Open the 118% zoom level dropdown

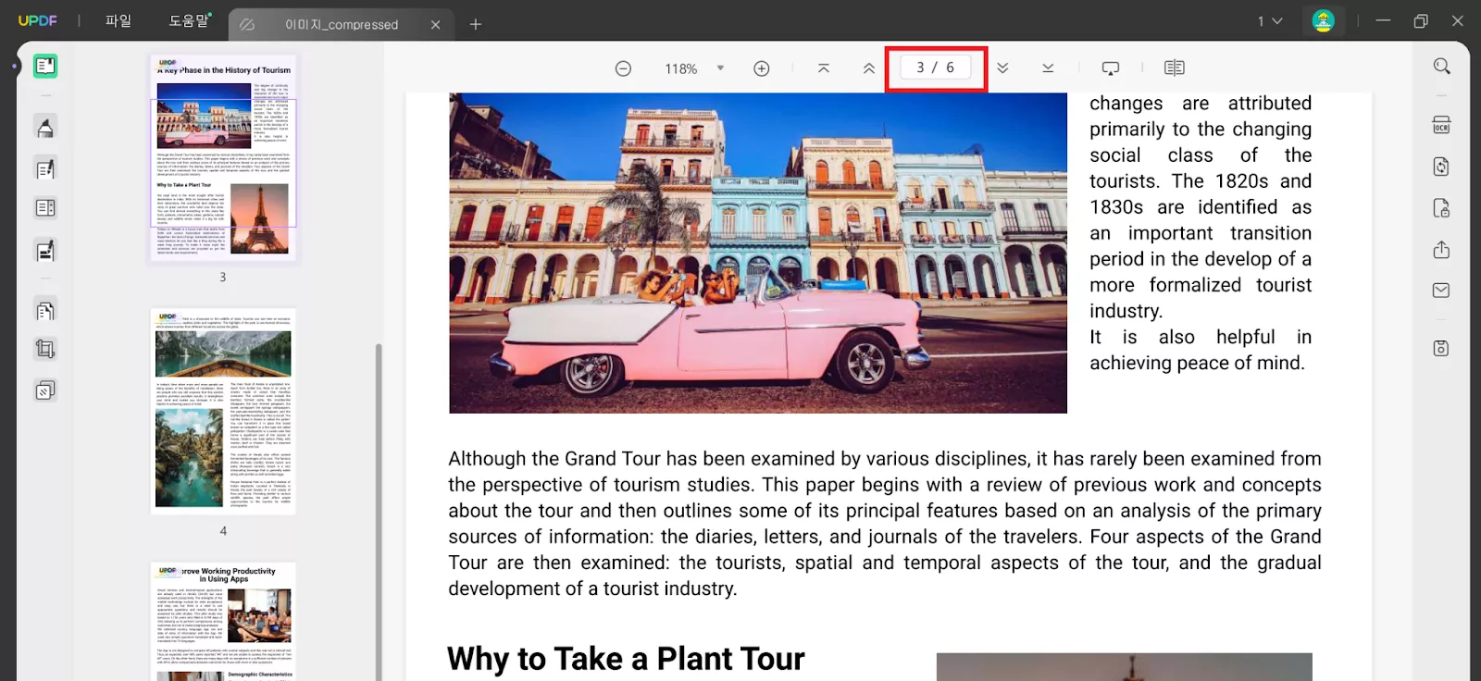720,68
